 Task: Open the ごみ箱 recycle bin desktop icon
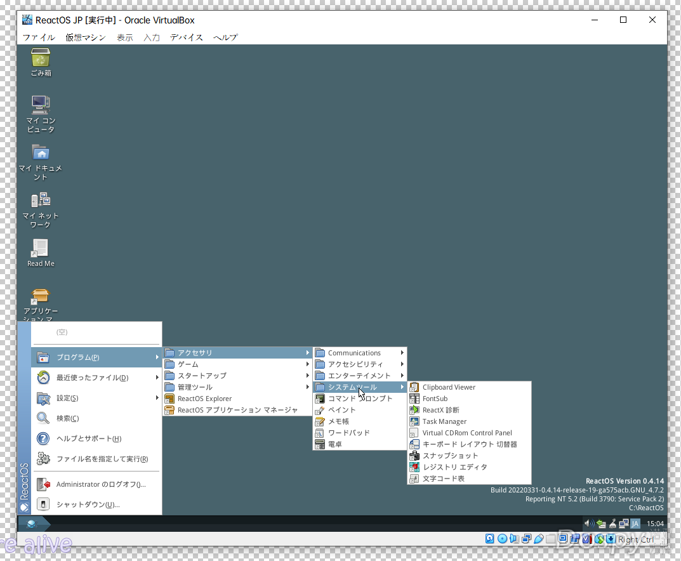click(x=41, y=63)
